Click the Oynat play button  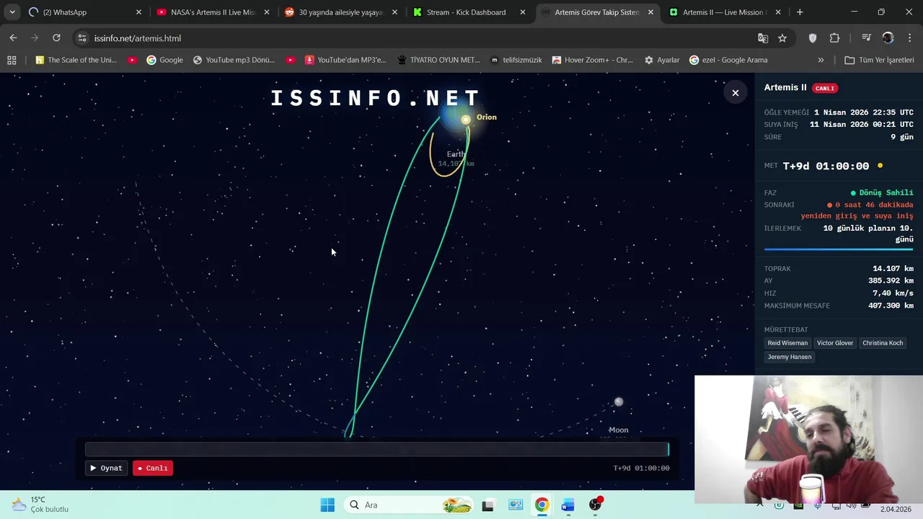107,469
